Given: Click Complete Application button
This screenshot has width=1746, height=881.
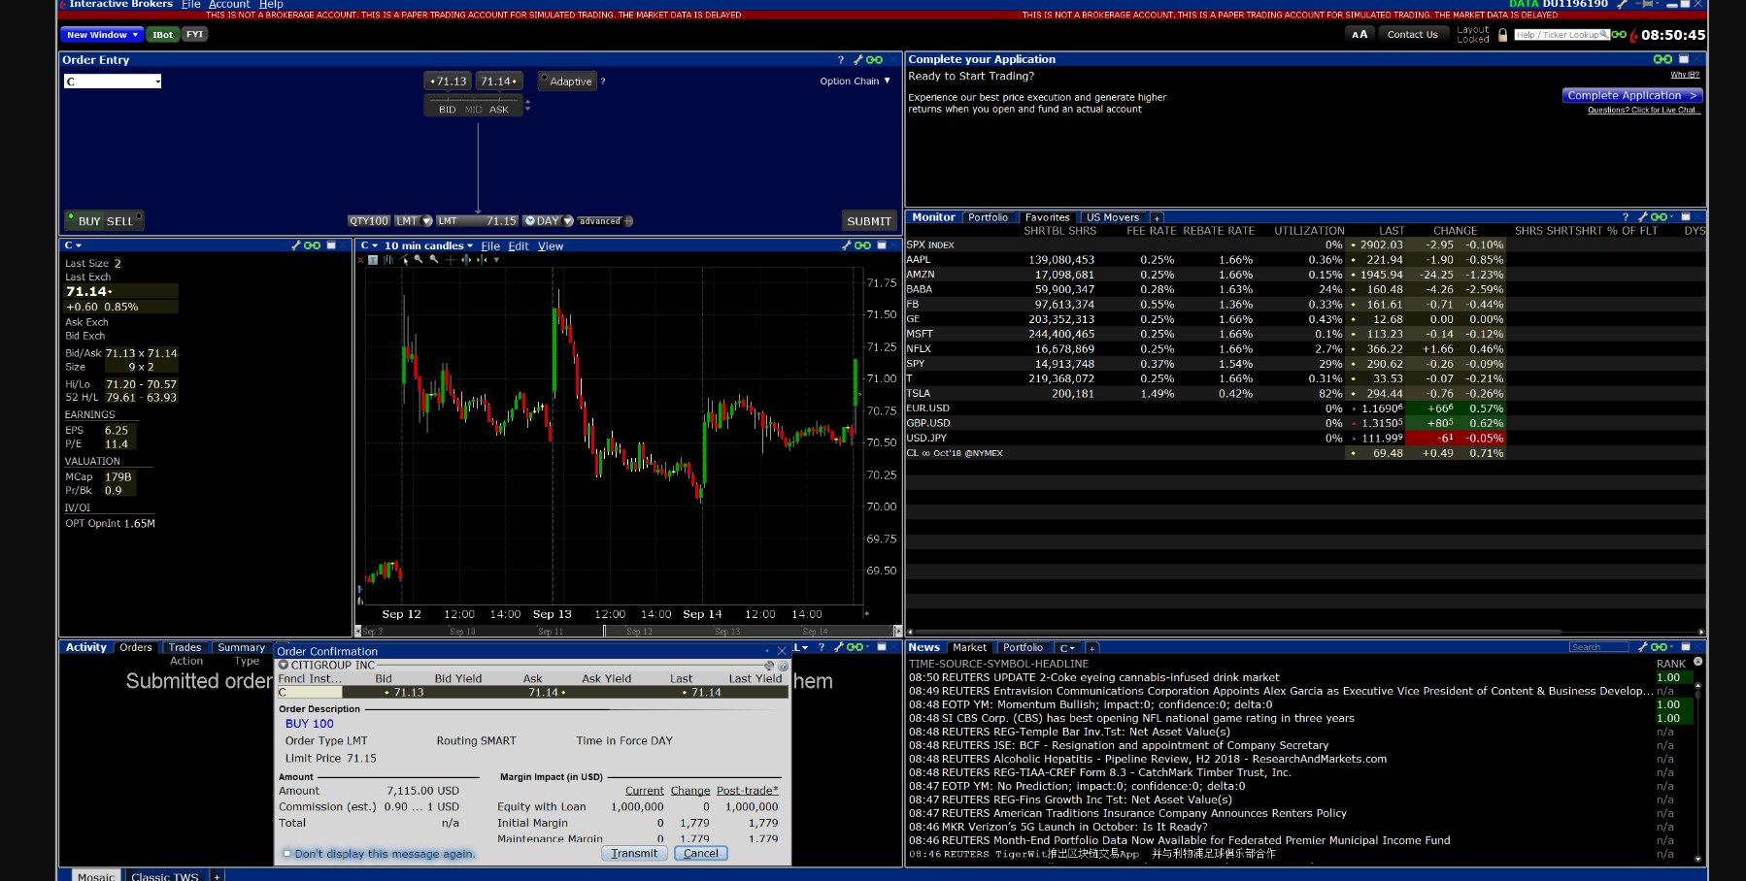Looking at the screenshot, I should pyautogui.click(x=1631, y=96).
